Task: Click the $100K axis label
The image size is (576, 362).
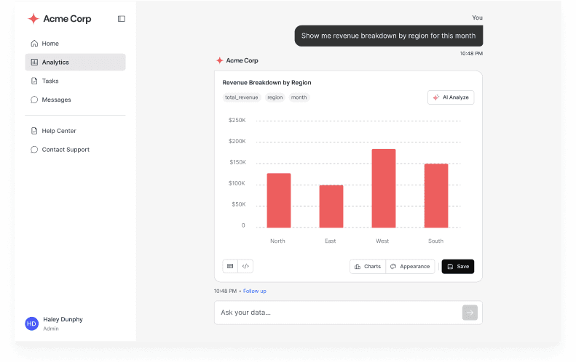Action: pos(237,183)
